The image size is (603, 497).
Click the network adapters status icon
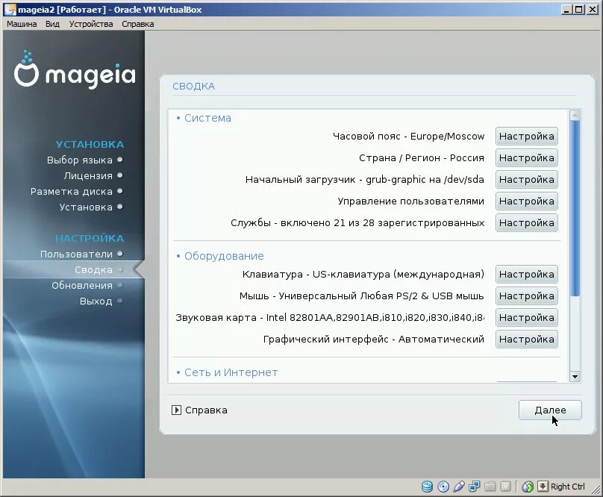(x=474, y=487)
